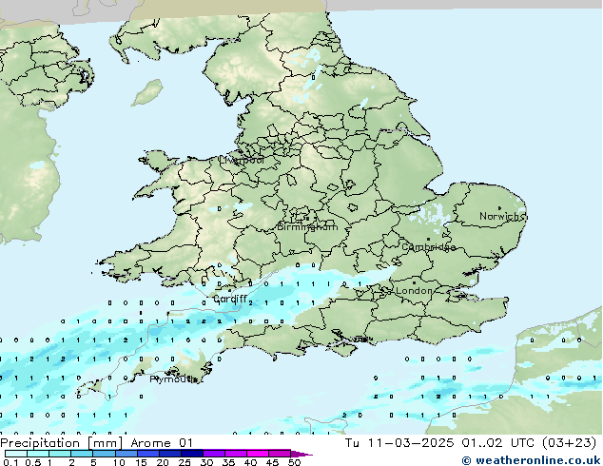Open the weatheronline.co.uk link
This screenshot has height=466, width=603.
tap(532, 460)
